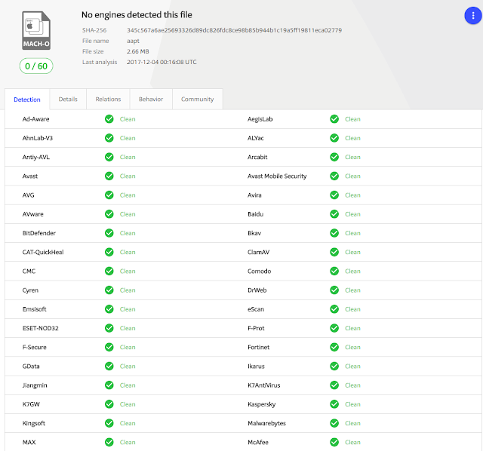483x451 pixels.
Task: Click the green check icon for DrWeb
Action: point(334,290)
